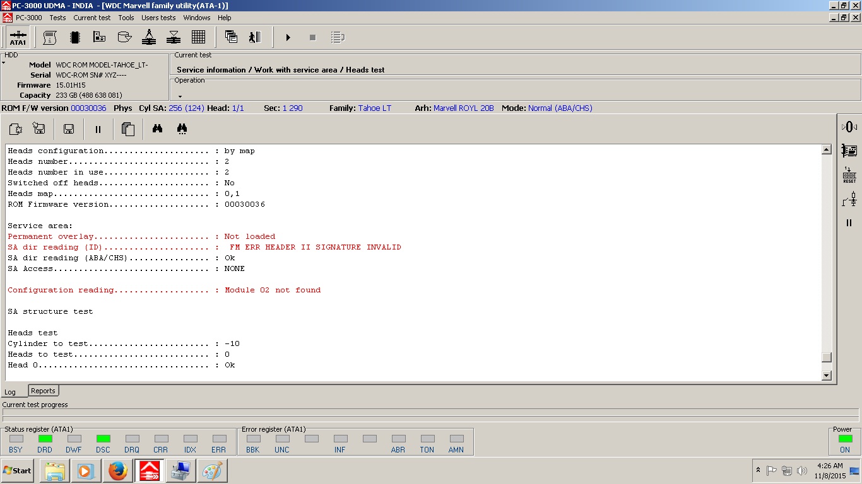Viewport: 862px width, 484px height.
Task: Click the task list icon beside stop
Action: (x=338, y=38)
